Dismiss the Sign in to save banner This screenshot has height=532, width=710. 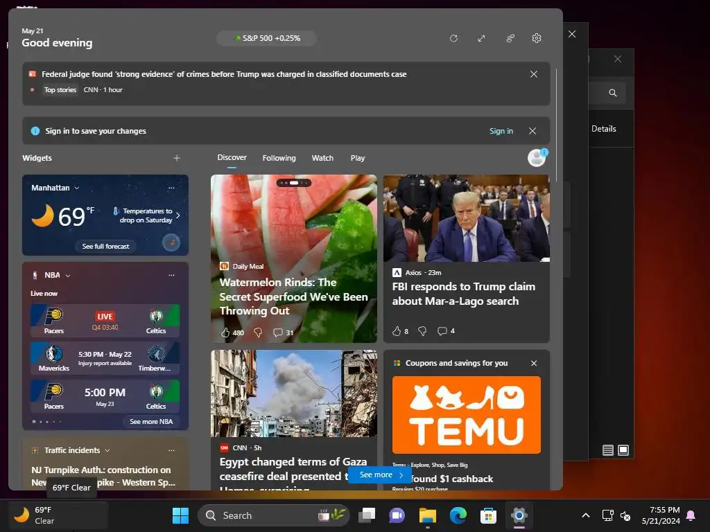point(532,131)
